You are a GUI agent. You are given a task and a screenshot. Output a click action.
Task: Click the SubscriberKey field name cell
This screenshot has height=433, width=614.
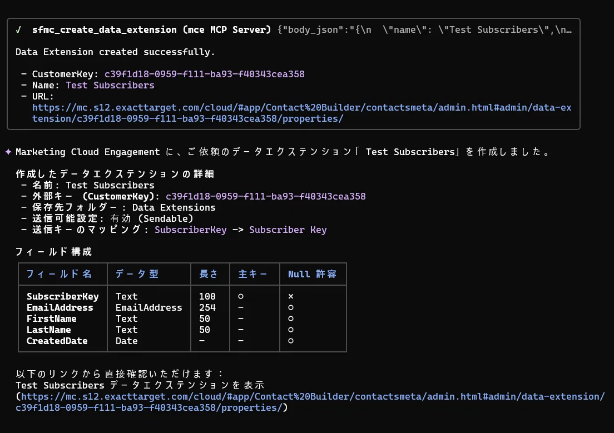[x=63, y=296]
